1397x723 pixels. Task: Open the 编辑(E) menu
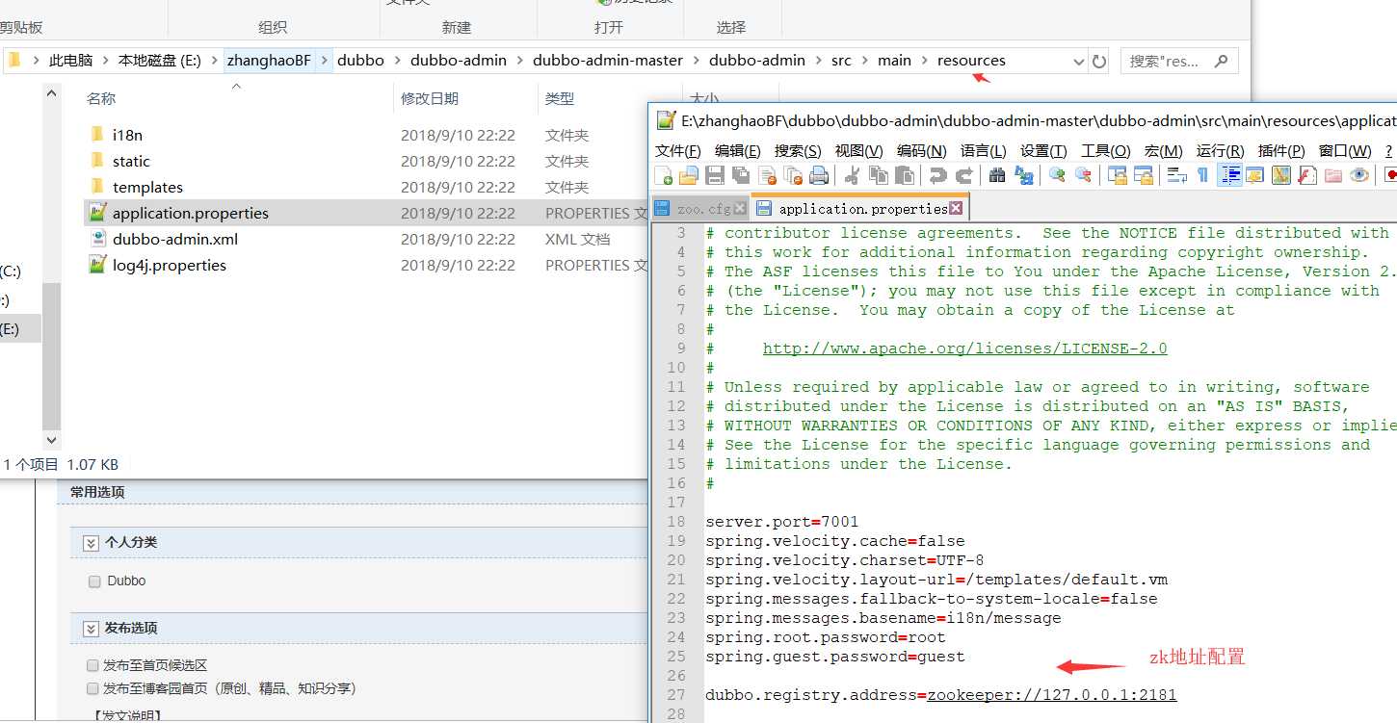pyautogui.click(x=738, y=151)
